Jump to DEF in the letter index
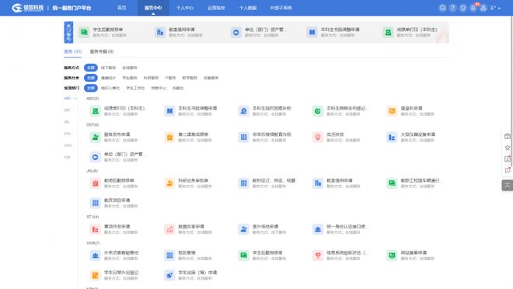Image resolution: width=513 pixels, height=289 pixels. [67, 110]
